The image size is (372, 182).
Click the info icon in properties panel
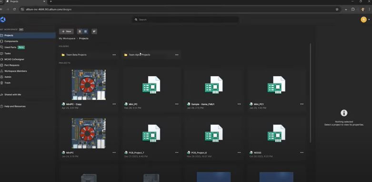click(x=344, y=113)
